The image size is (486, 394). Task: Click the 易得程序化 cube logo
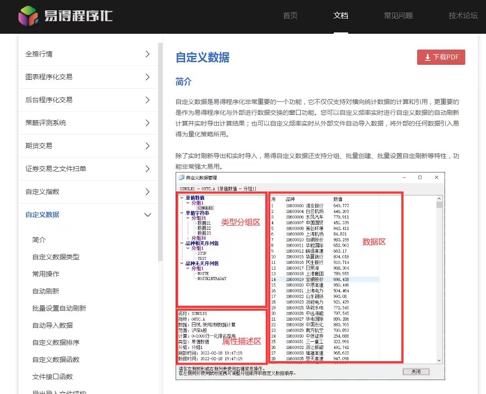pyautogui.click(x=28, y=15)
